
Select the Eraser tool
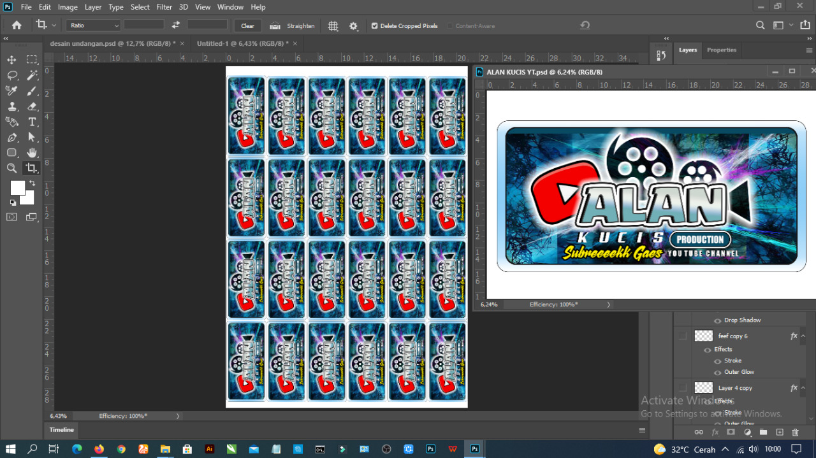coord(32,106)
